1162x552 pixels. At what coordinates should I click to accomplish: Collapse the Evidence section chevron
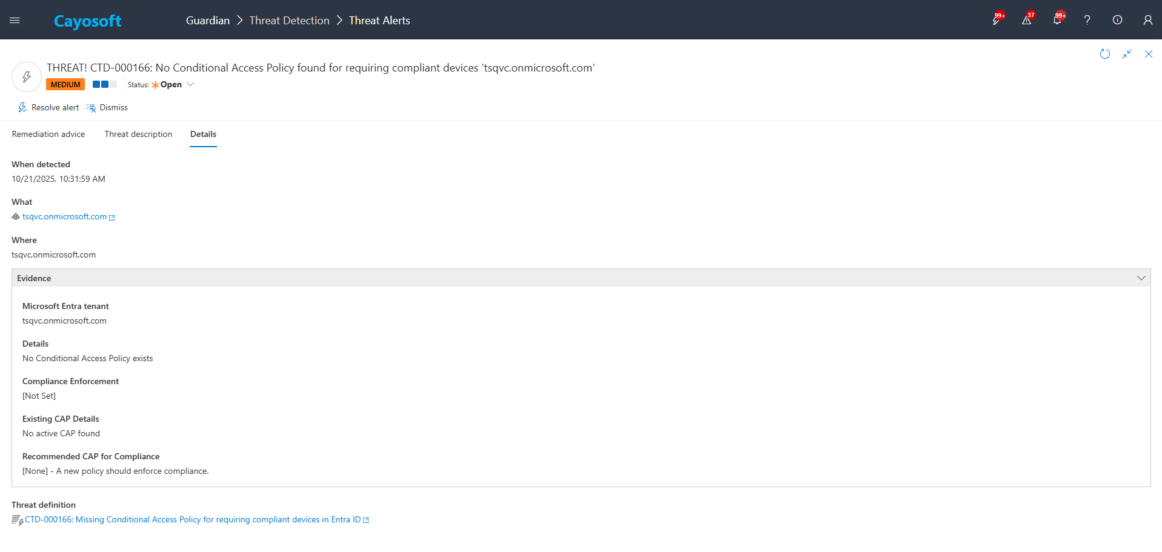[x=1141, y=278]
